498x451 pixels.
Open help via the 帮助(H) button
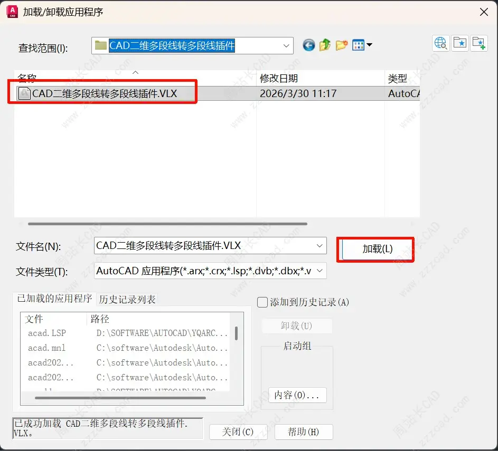[304, 431]
